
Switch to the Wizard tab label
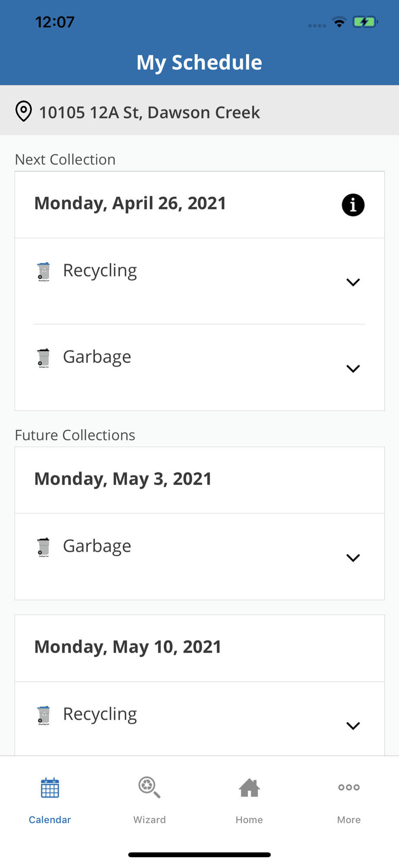tap(149, 820)
